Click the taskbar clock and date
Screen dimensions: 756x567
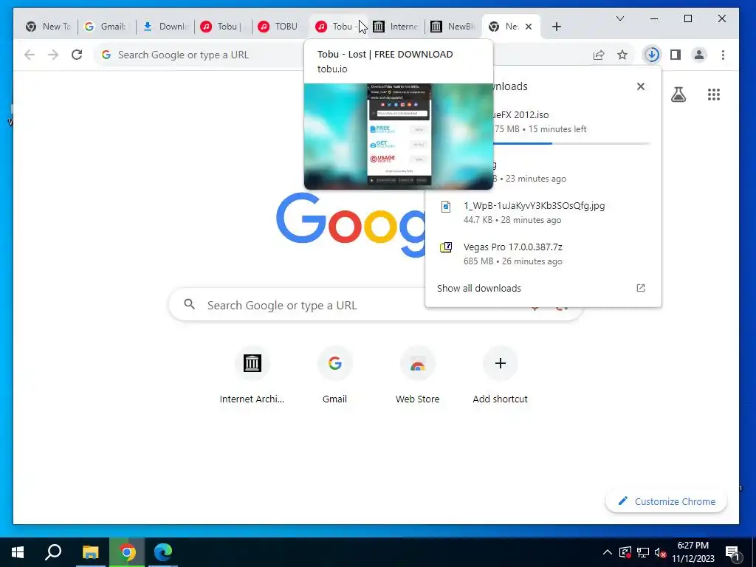693,552
